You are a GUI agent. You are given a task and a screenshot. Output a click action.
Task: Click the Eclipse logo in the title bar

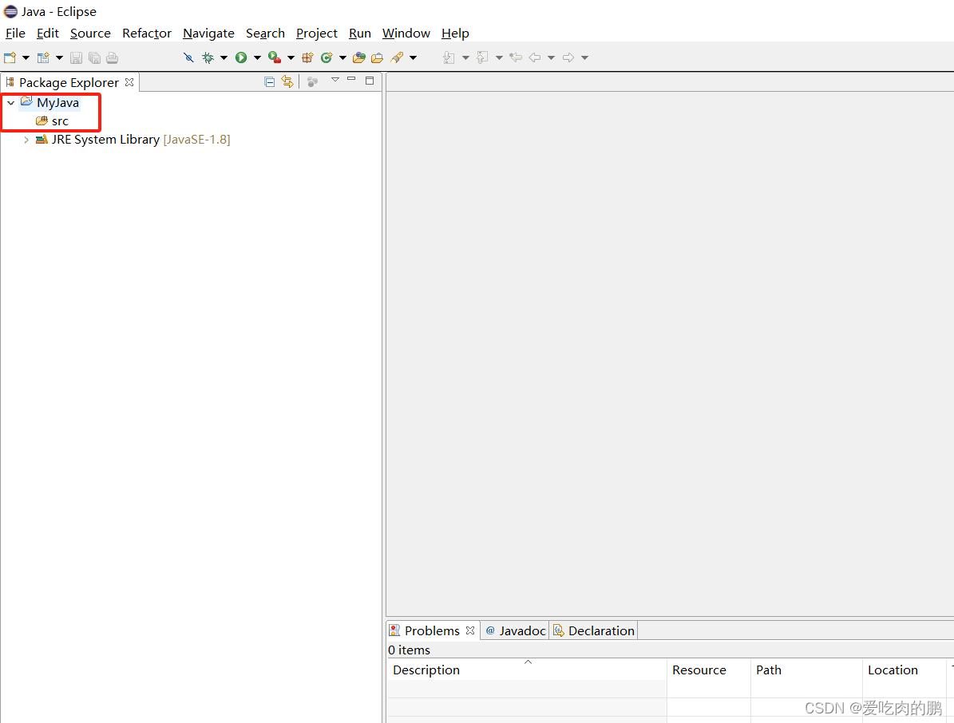click(11, 11)
